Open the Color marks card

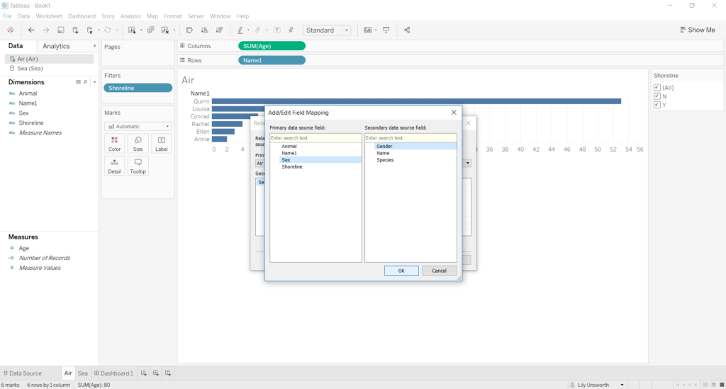tap(114, 144)
